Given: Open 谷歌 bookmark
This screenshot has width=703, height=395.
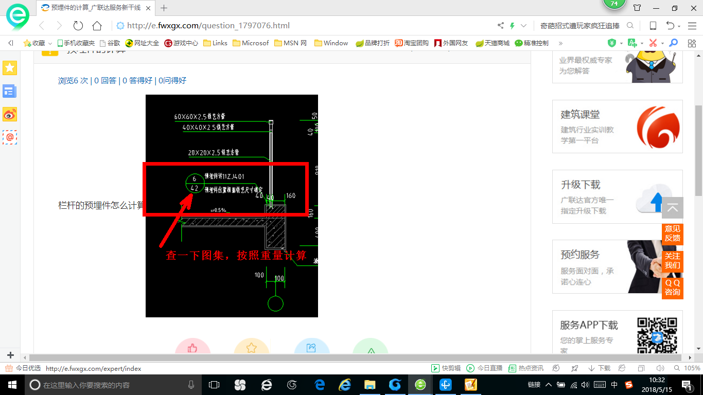Looking at the screenshot, I should click(x=110, y=43).
